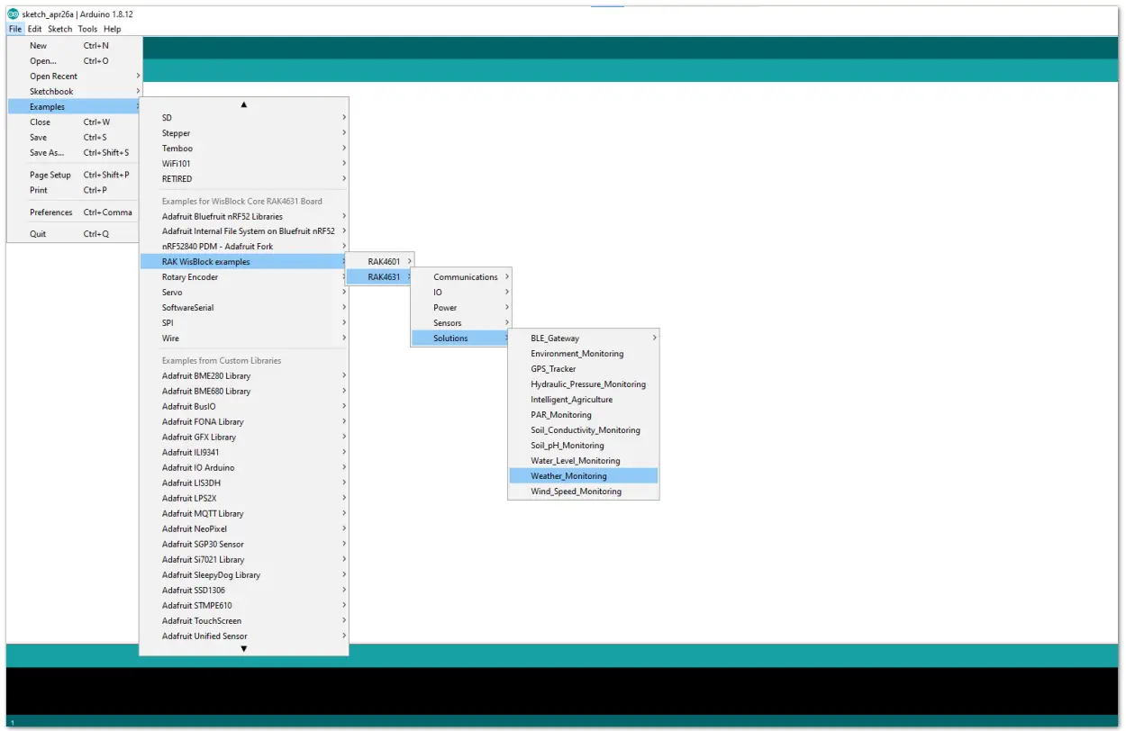The image size is (1126, 731).
Task: Open Servo examples submenu
Action: click(243, 293)
